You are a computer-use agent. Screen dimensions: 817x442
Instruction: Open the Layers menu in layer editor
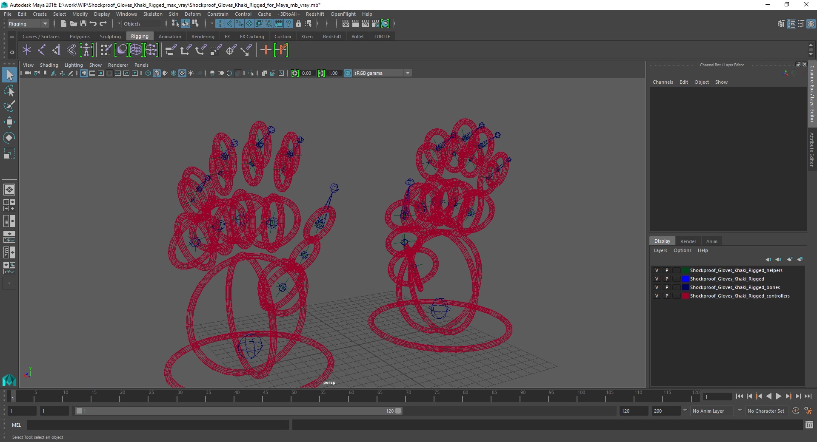(660, 250)
